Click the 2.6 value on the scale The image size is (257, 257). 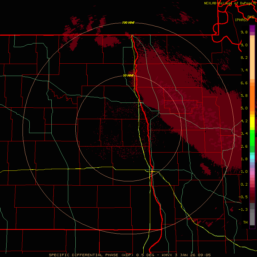244,146
